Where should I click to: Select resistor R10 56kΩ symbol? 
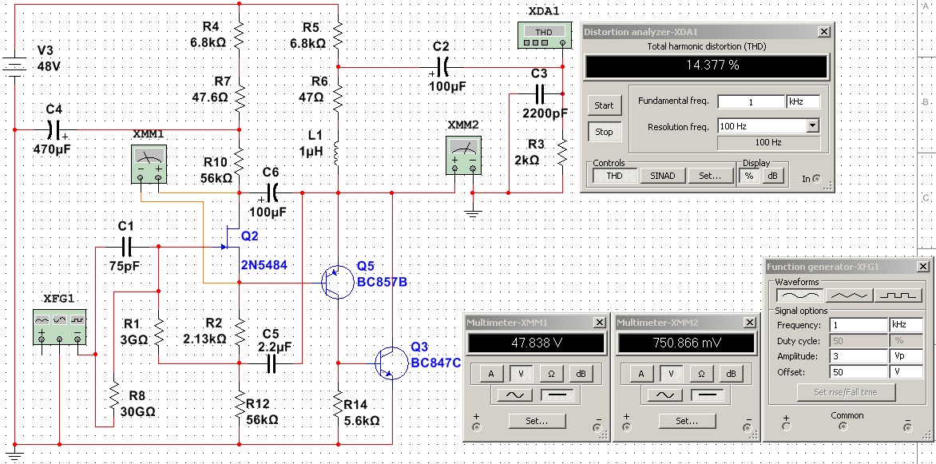[x=240, y=160]
